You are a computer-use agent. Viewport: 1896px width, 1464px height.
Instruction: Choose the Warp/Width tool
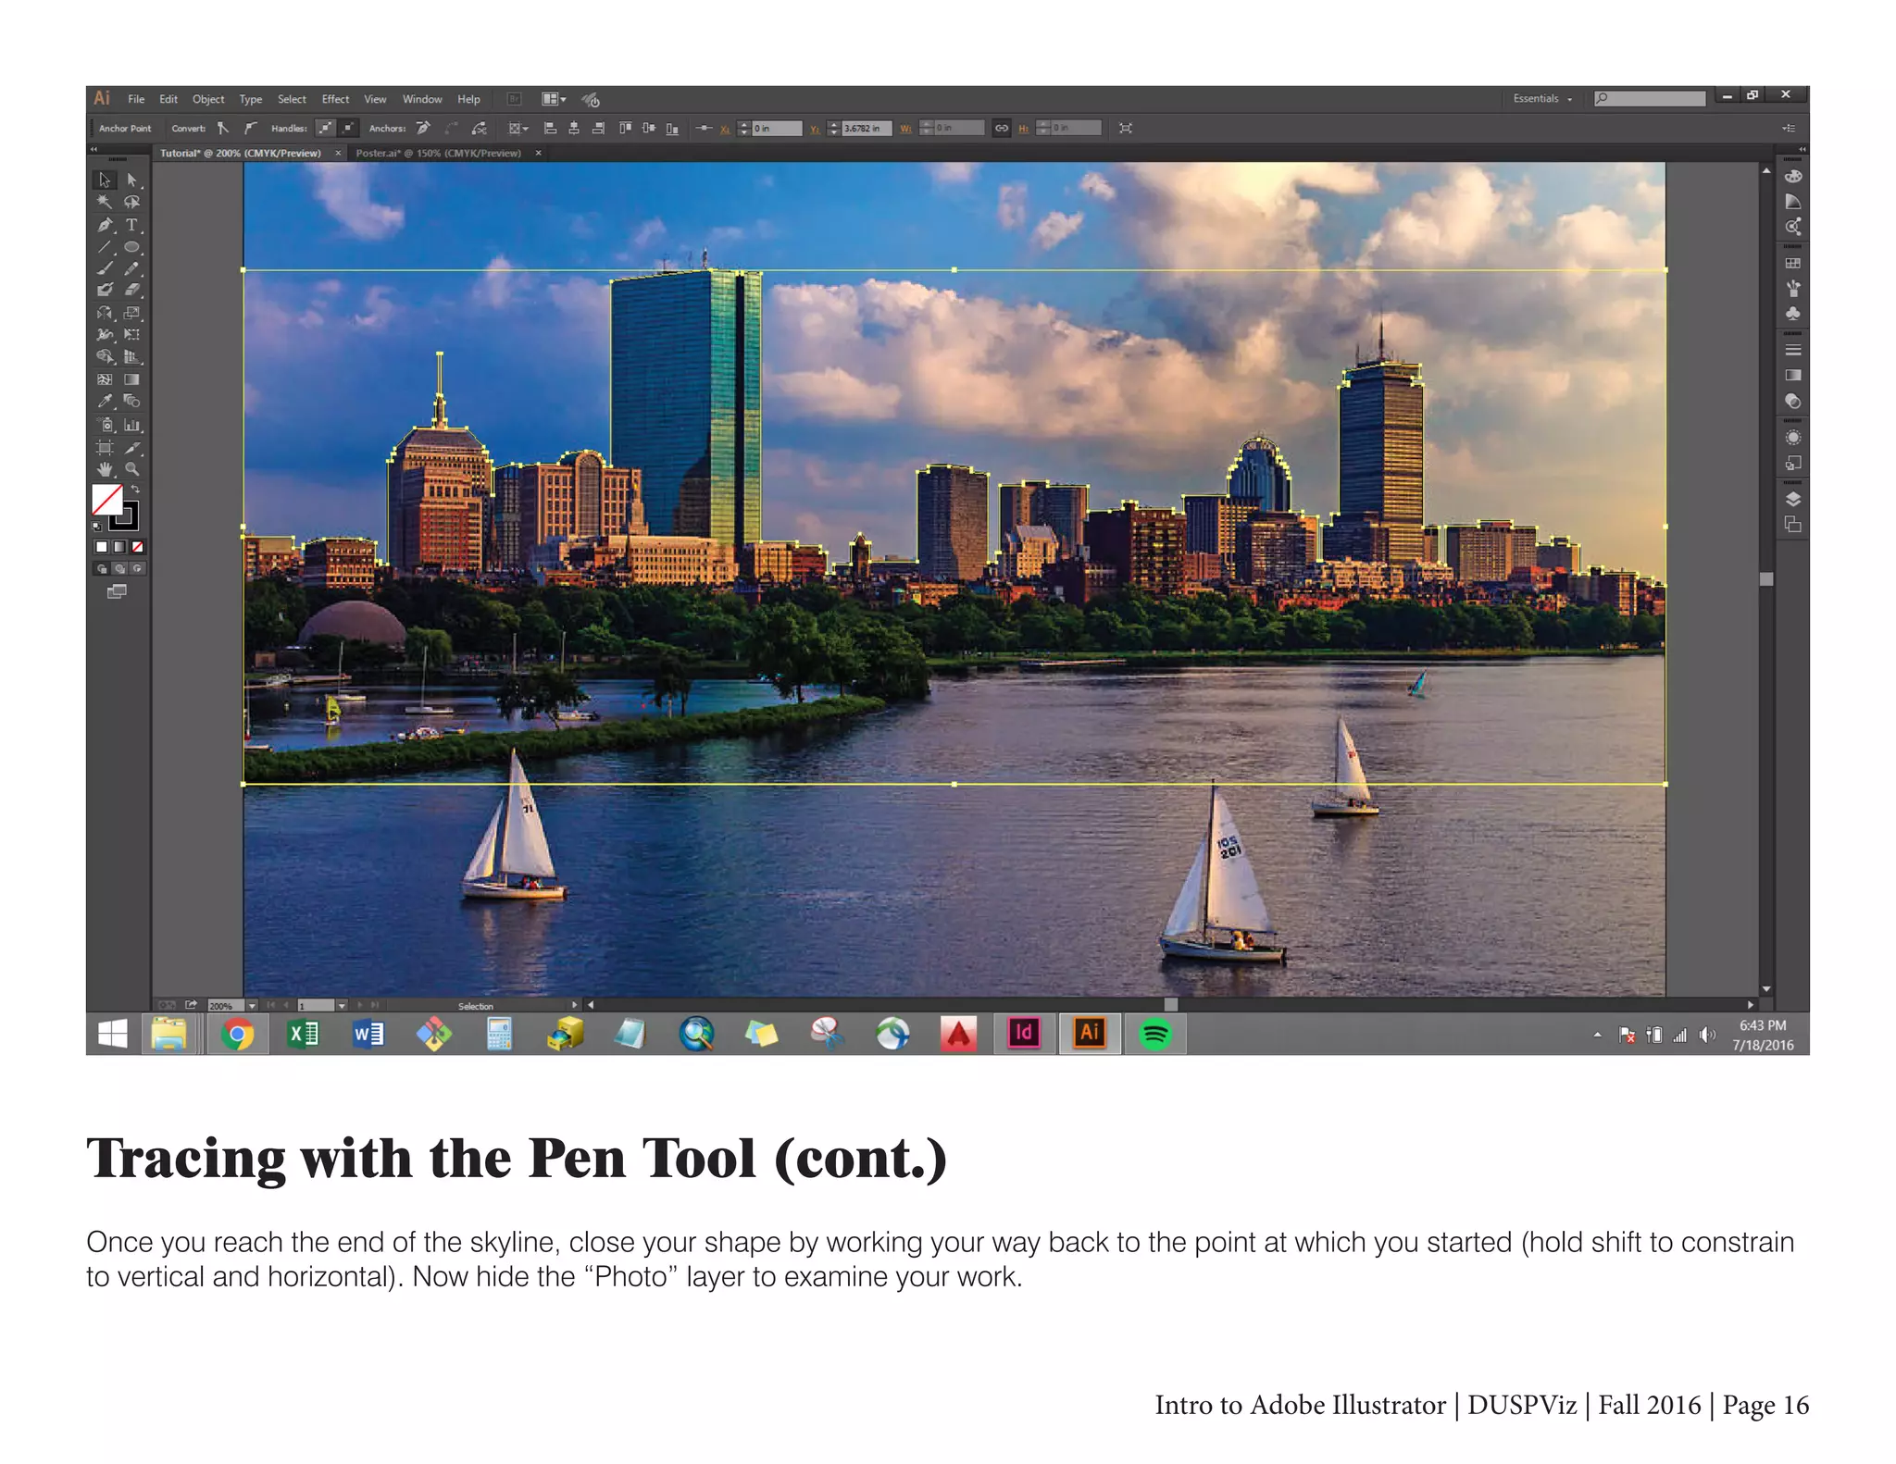(x=105, y=334)
